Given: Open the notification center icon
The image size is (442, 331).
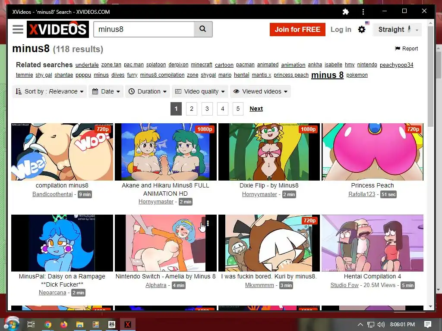Looking at the screenshot, I should coord(428,325).
